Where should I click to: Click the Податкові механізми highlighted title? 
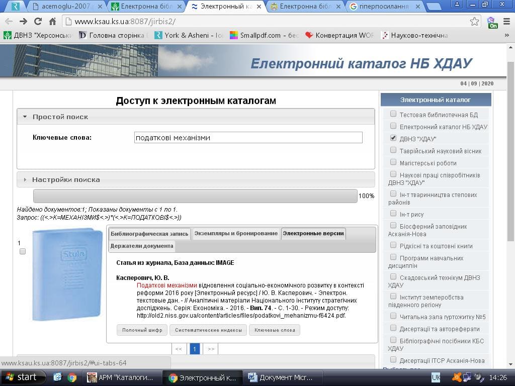pos(167,285)
